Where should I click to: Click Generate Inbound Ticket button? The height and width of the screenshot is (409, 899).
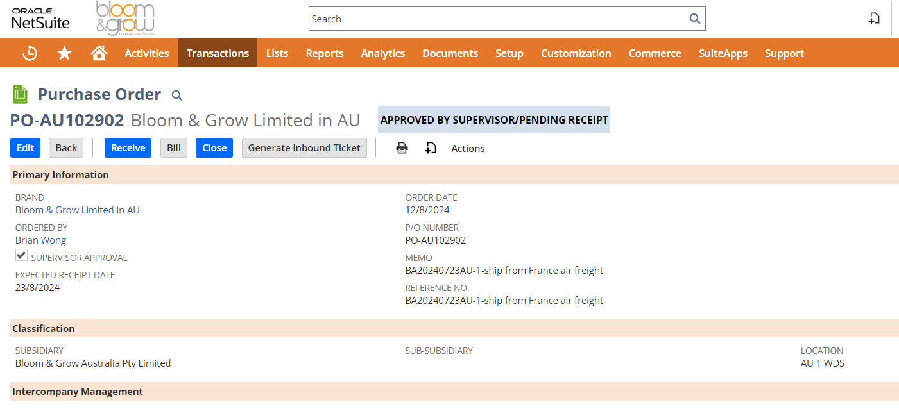(304, 147)
